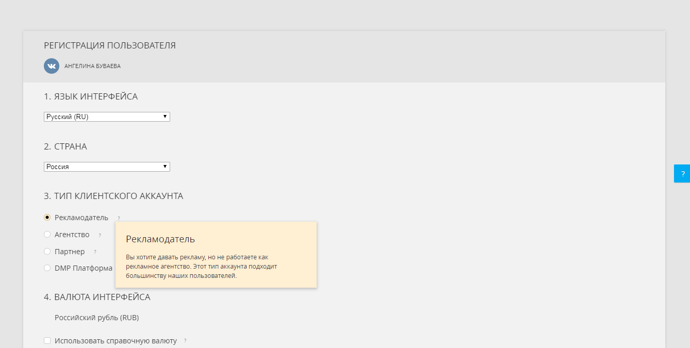Open the Русский (RU) language dropdown
Screen dimensions: 690x348
point(103,117)
